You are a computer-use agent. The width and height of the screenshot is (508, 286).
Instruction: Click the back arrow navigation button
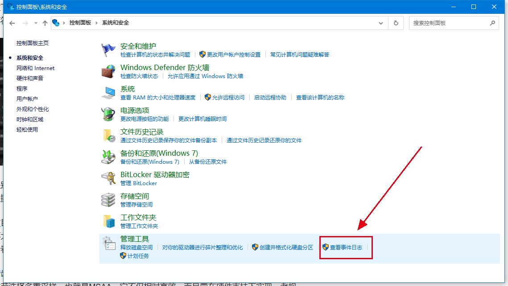12,23
